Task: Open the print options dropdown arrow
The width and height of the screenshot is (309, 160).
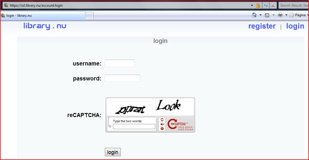Action: [x=286, y=15]
